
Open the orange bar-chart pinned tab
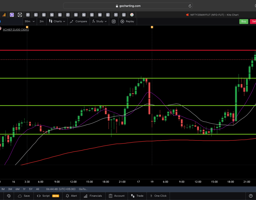click(4, 15)
